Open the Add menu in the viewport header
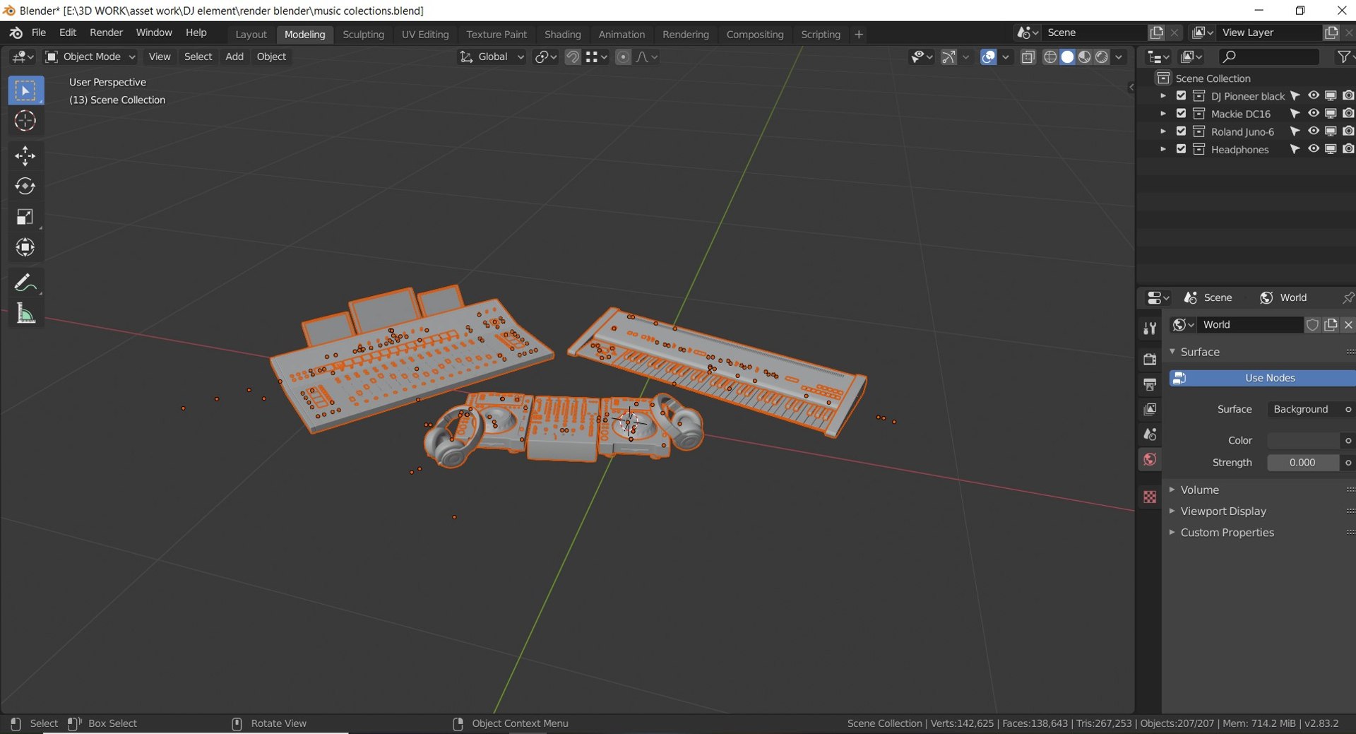The width and height of the screenshot is (1356, 734). tap(234, 57)
